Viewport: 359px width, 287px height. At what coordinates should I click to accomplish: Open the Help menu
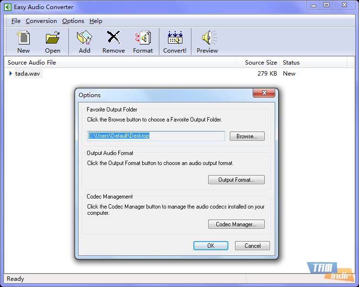coord(96,21)
